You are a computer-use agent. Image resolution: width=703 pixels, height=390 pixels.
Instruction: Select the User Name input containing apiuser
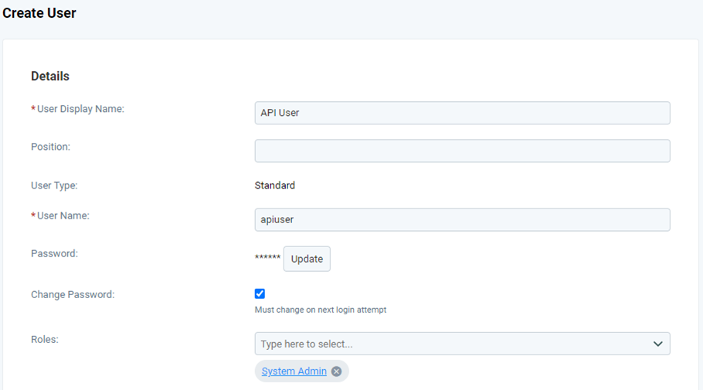[x=462, y=219]
